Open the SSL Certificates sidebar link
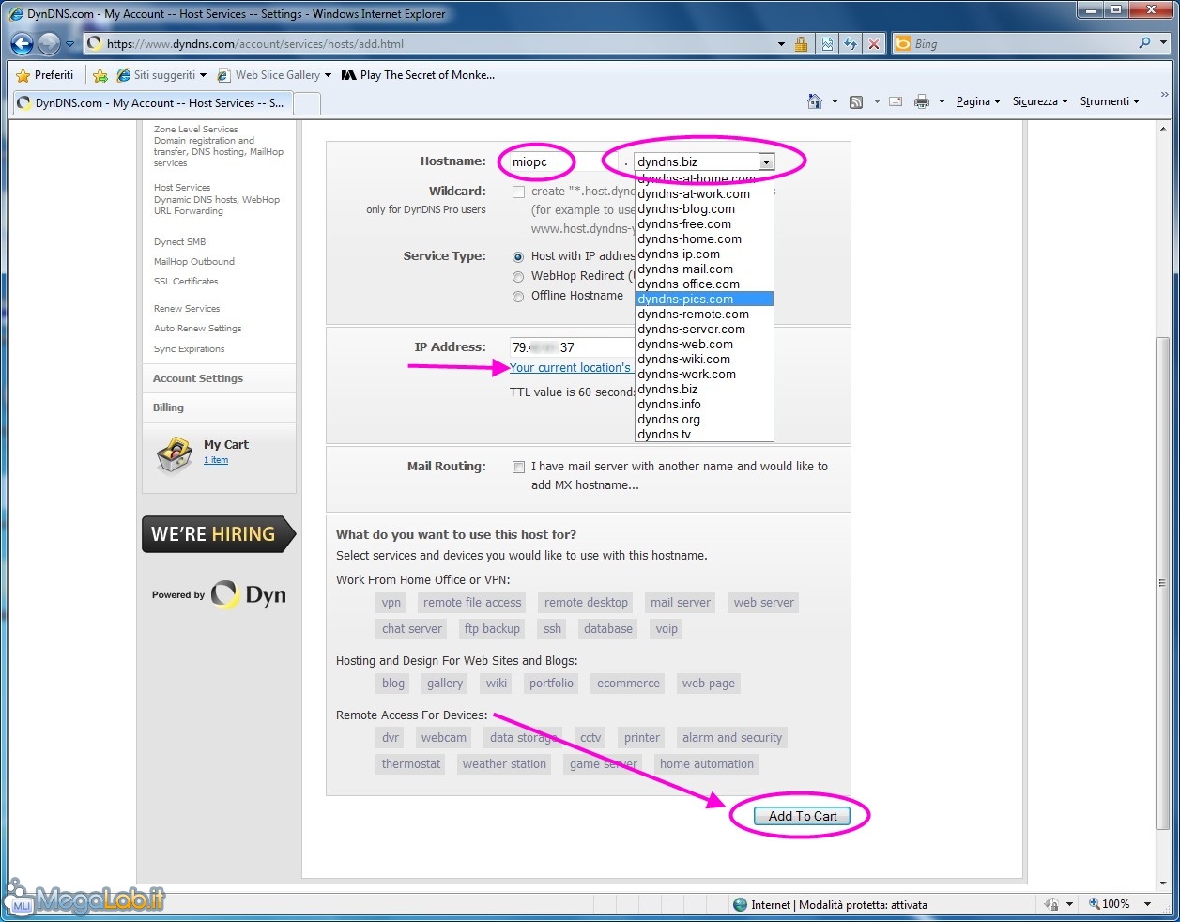1180x922 pixels. [186, 282]
